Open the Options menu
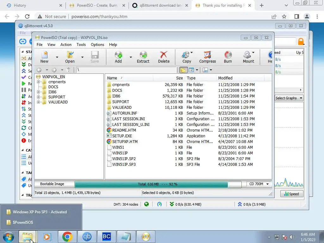The image size is (324, 243). [97, 44]
